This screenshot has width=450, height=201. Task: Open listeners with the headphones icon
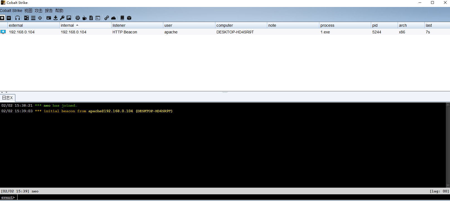click(18, 18)
